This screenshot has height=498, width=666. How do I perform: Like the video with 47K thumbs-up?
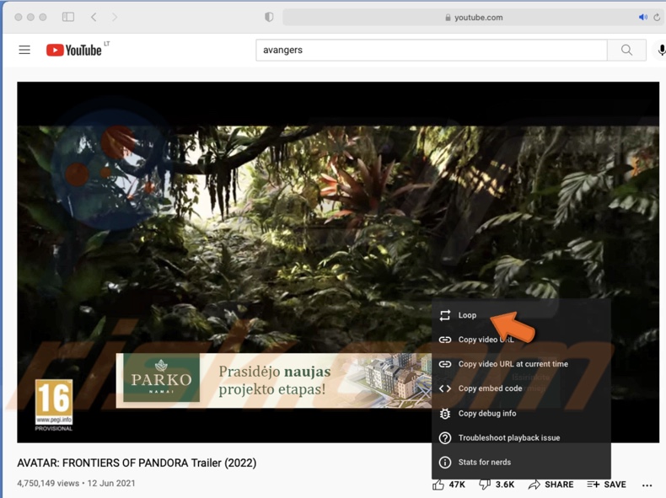[x=449, y=485]
